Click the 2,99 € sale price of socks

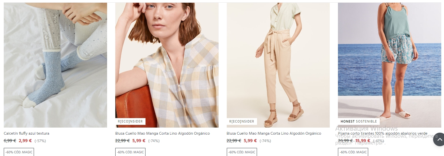tap(25, 141)
